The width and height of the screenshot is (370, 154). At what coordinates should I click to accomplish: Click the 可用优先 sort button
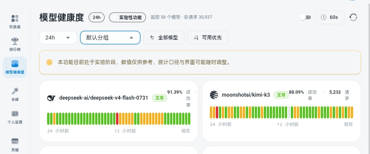pos(208,38)
